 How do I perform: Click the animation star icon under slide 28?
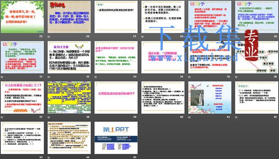pyautogui.click(x=142, y=37)
